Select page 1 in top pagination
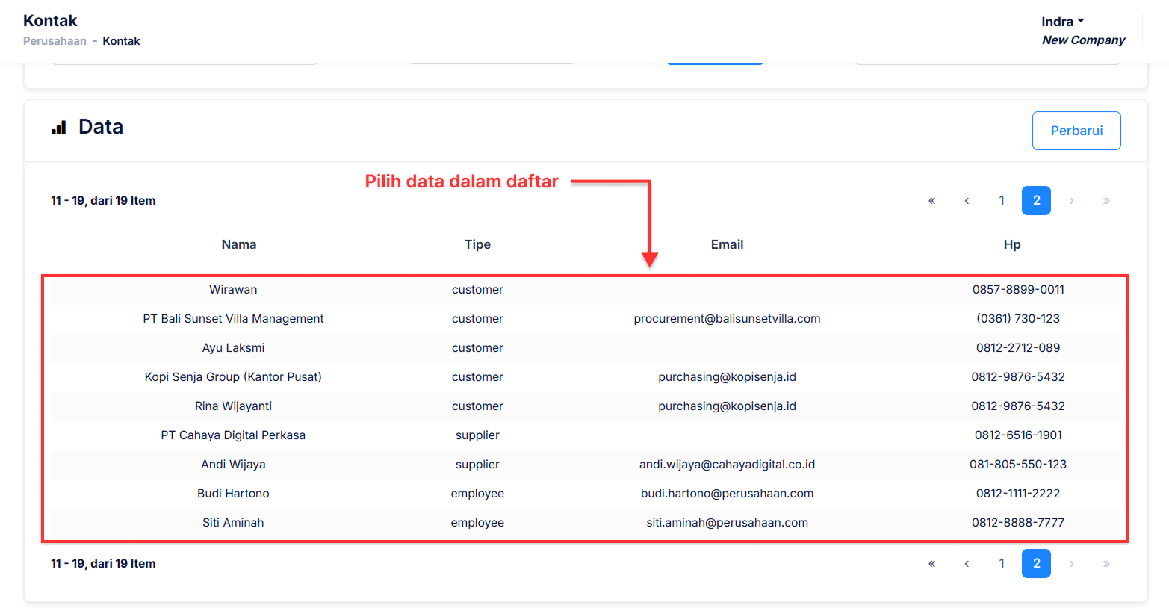This screenshot has width=1169, height=611. [x=1002, y=201]
